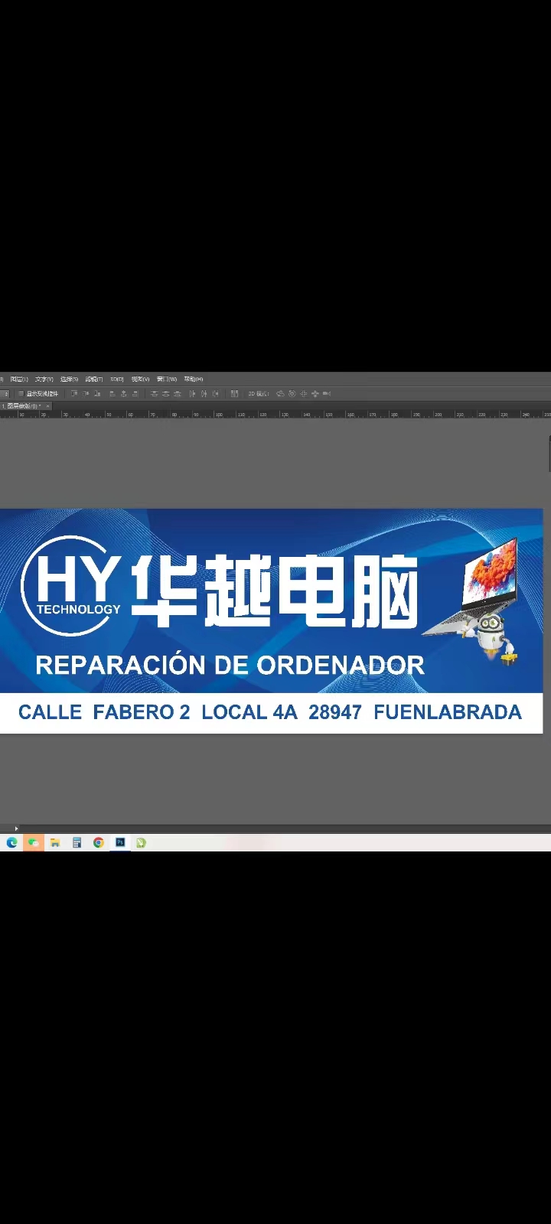
Task: Open the 文字 menu
Action: (44, 379)
